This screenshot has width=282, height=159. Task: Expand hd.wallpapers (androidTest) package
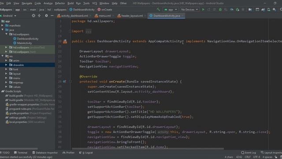6,47
